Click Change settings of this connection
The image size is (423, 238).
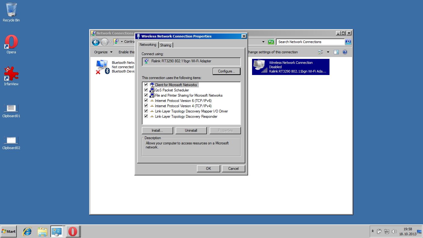(x=272, y=52)
